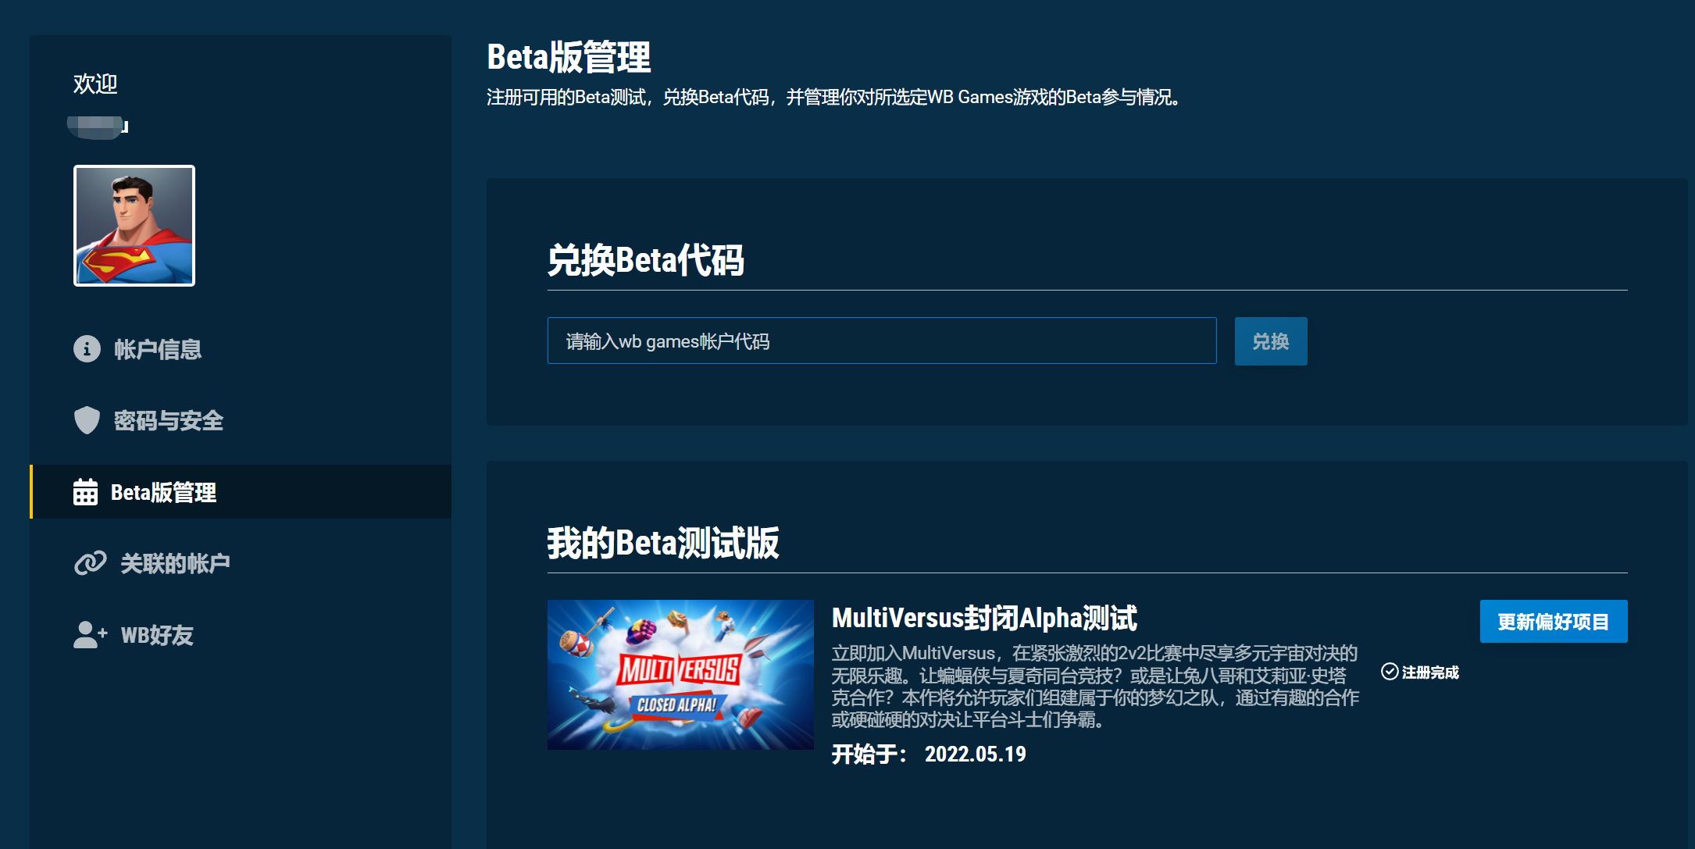Viewport: 1695px width, 849px height.
Task: Focus the wb games帐户代码 input field
Action: [882, 341]
